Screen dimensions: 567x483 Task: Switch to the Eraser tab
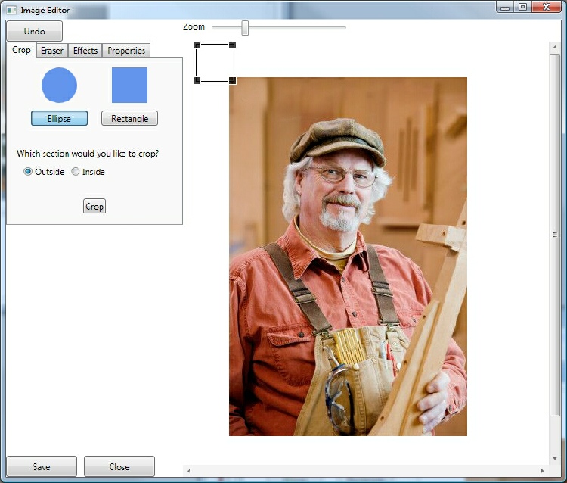point(52,51)
